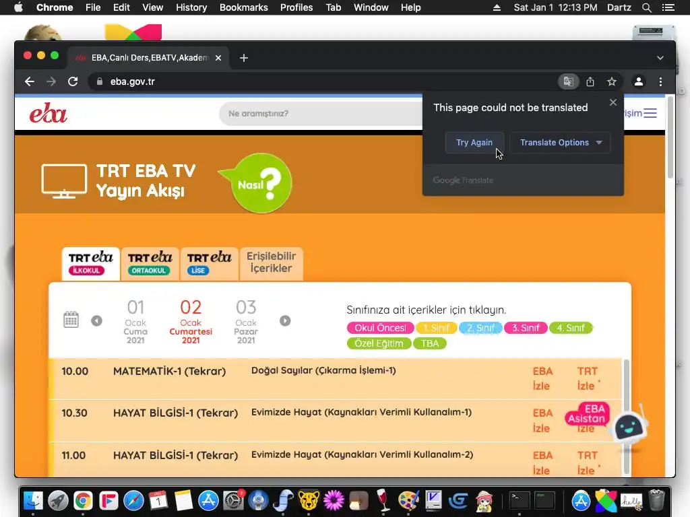Go back with the back arrow
Screen dimensions: 690x517
[30, 81]
